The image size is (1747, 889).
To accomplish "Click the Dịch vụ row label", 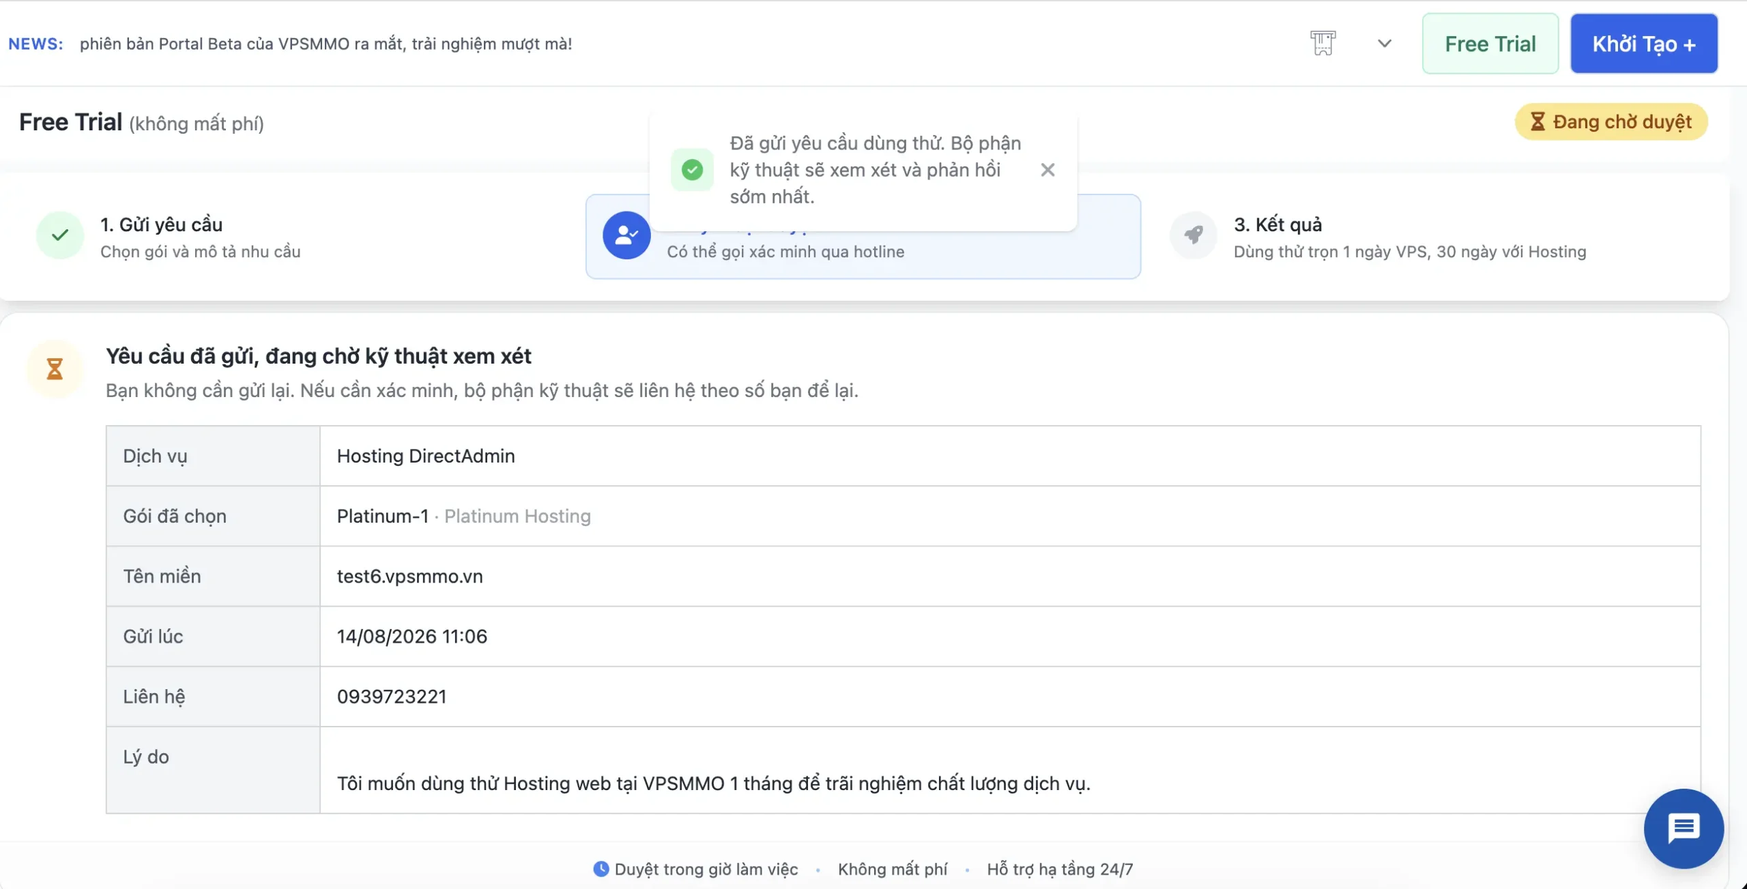I will 155,456.
